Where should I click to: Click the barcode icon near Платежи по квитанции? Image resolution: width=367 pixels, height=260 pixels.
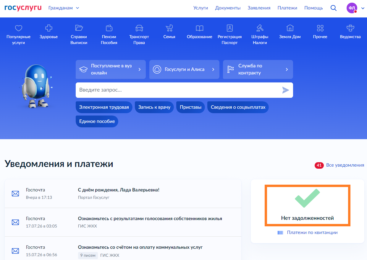coord(280,233)
